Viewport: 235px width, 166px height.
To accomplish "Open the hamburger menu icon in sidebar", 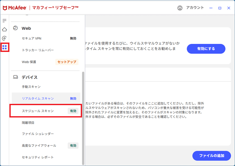I will (x=5, y=20).
